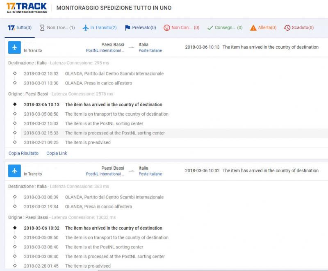Open PostNL International link in first shipment
The width and height of the screenshot is (328, 271).
105,50
